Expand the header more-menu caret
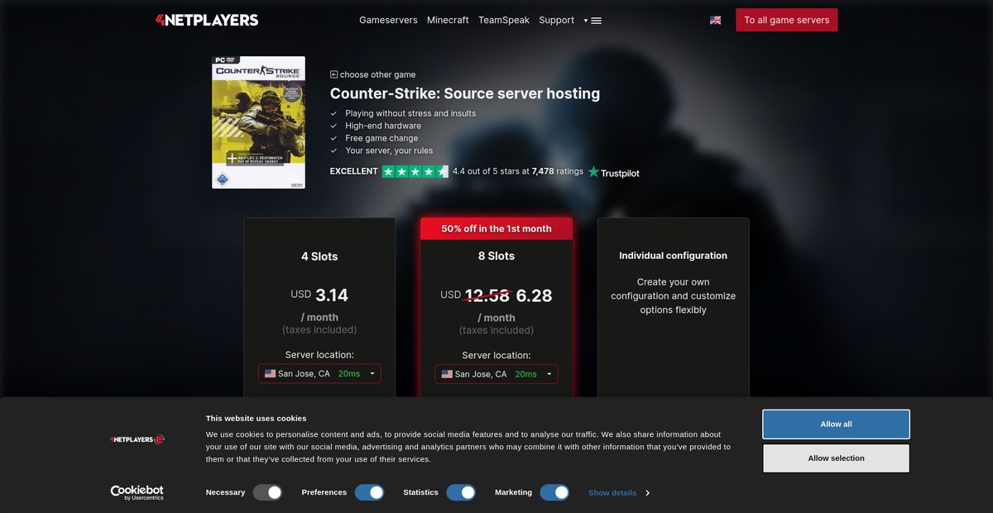 click(586, 21)
